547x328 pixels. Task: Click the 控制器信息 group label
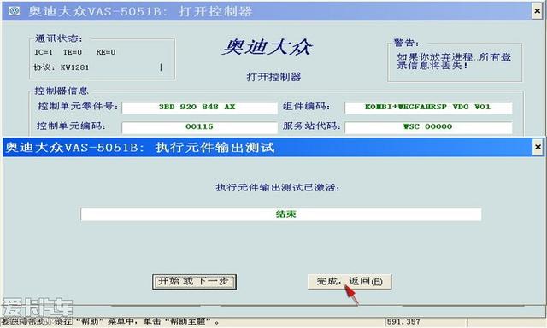62,91
